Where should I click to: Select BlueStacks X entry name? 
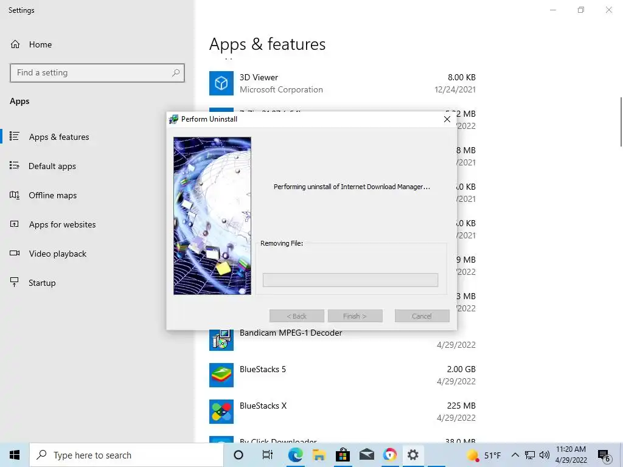coord(263,406)
